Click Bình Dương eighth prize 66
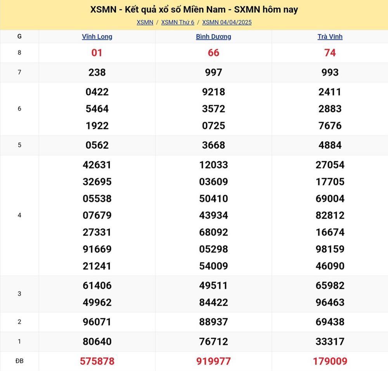Image resolution: width=388 pixels, height=371 pixels. tap(213, 53)
